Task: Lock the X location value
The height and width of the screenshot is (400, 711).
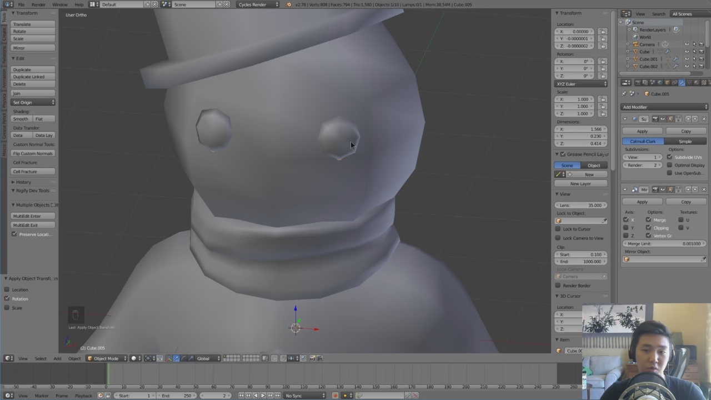Action: pyautogui.click(x=603, y=32)
